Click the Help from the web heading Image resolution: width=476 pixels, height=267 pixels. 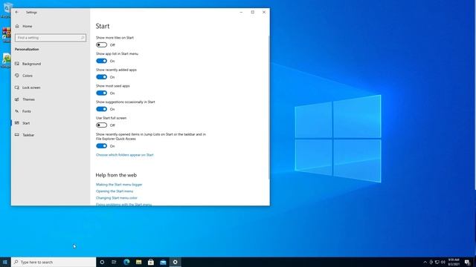116,175
